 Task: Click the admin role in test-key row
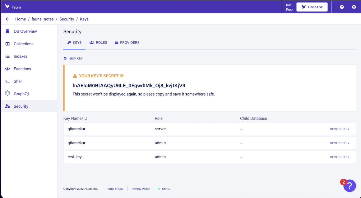click(160, 157)
